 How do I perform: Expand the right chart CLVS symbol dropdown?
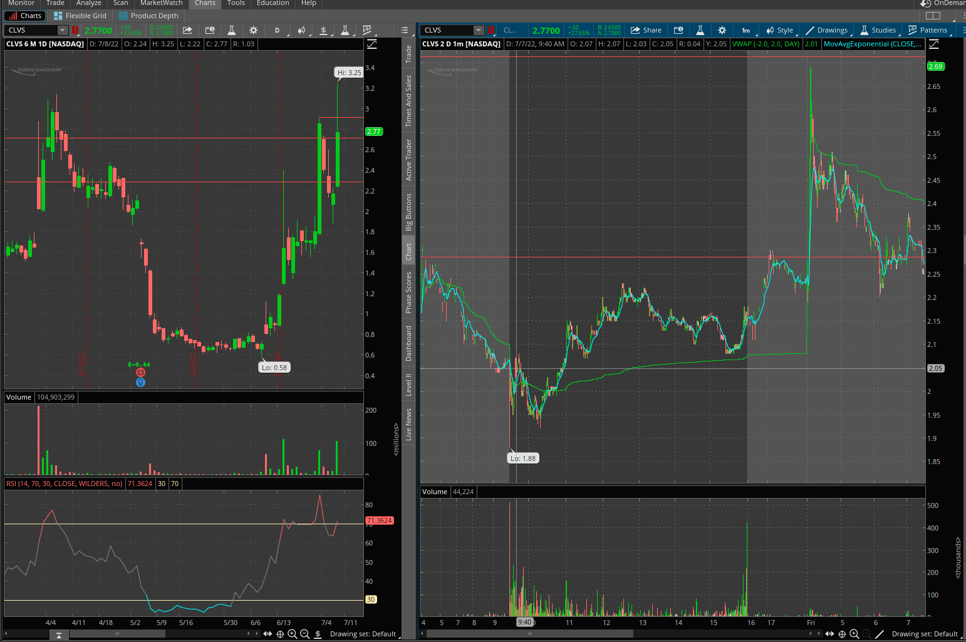pyautogui.click(x=479, y=30)
